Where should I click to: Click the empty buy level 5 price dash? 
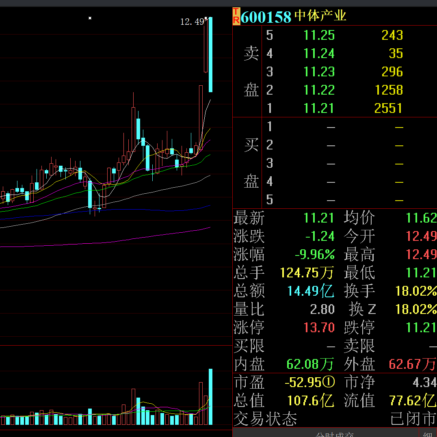331,200
